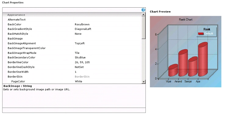Click the empty BackImageTransparentColor value field
This screenshot has width=233, height=114.
pos(108,48)
